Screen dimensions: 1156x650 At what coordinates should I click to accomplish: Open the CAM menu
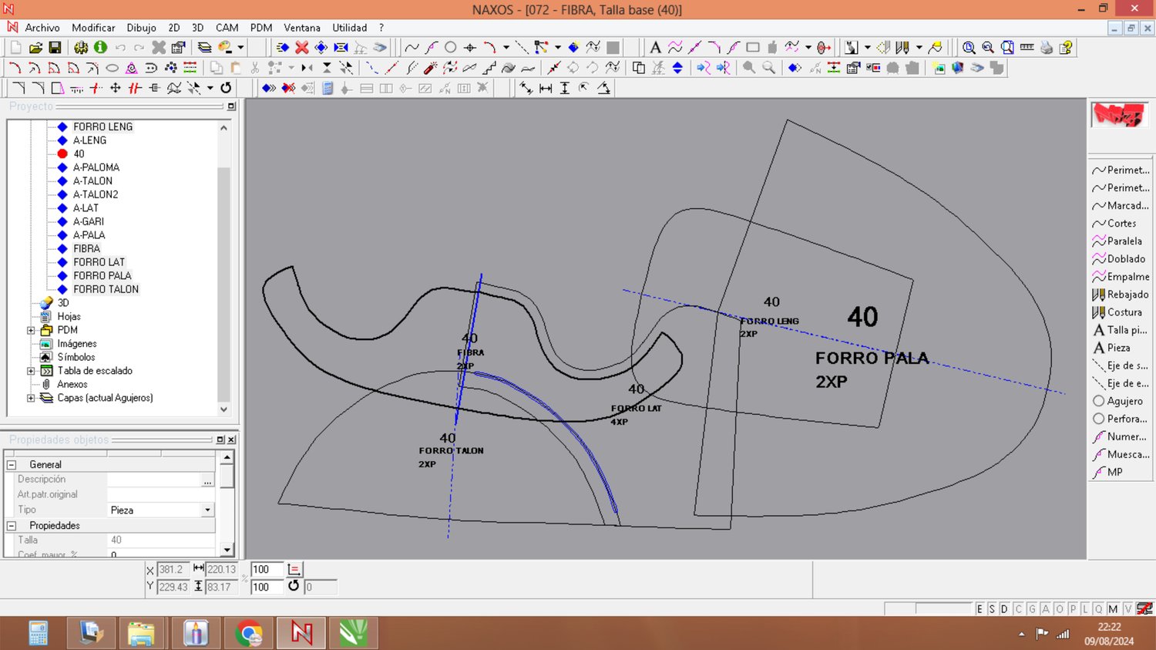(x=227, y=28)
